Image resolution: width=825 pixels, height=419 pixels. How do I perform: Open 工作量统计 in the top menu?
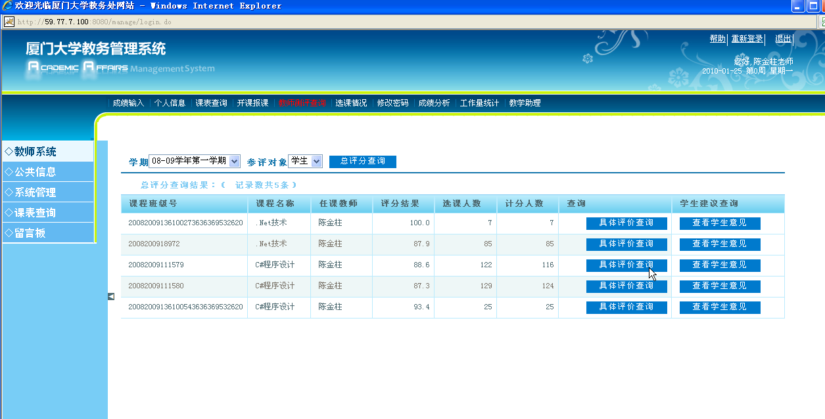pyautogui.click(x=479, y=103)
